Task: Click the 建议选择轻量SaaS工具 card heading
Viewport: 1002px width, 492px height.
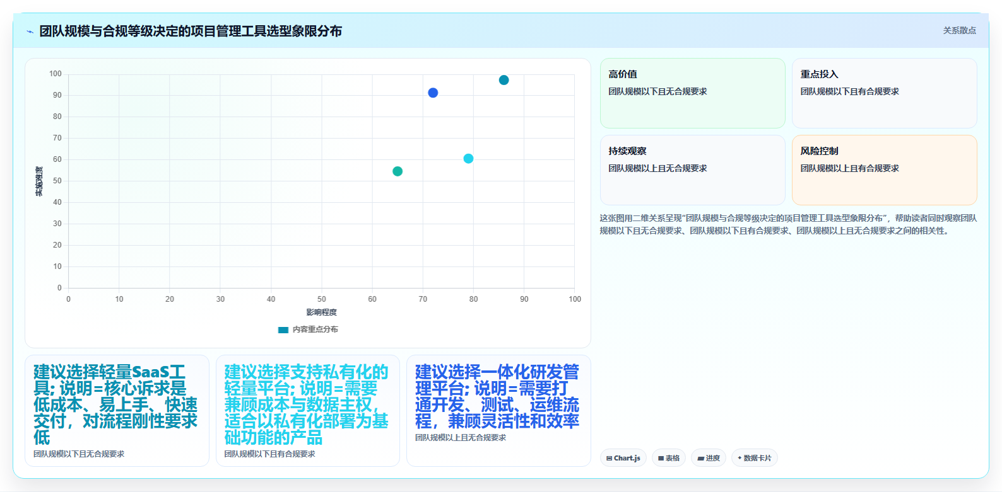Action: point(115,404)
